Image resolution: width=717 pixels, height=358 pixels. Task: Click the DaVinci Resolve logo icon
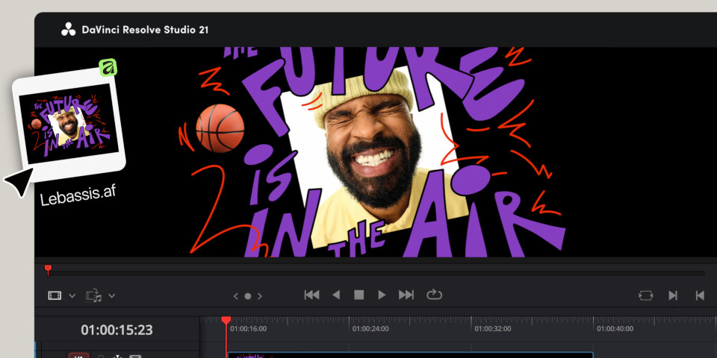coord(68,30)
